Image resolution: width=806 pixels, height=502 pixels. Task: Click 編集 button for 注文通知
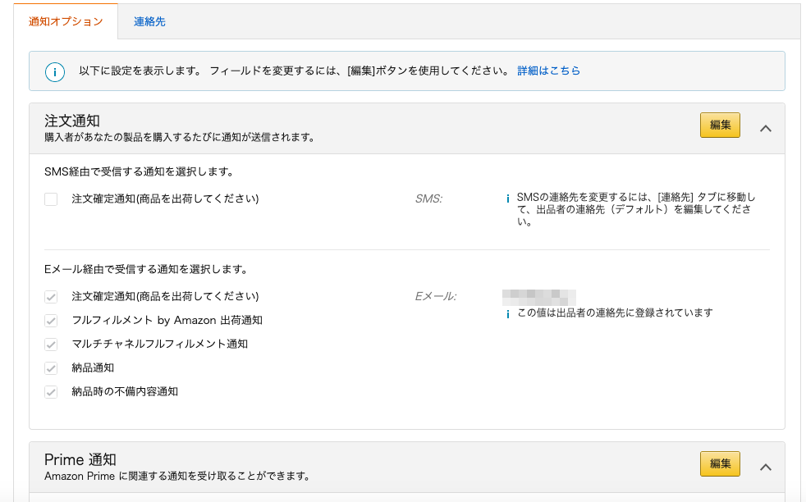720,125
